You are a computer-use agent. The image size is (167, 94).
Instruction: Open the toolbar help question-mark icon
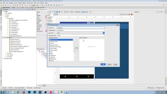tap(62, 5)
